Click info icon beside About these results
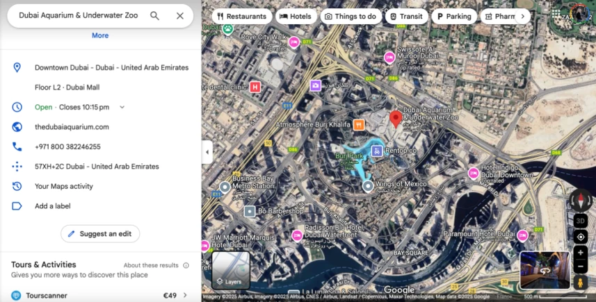596x302 pixels. tap(186, 265)
